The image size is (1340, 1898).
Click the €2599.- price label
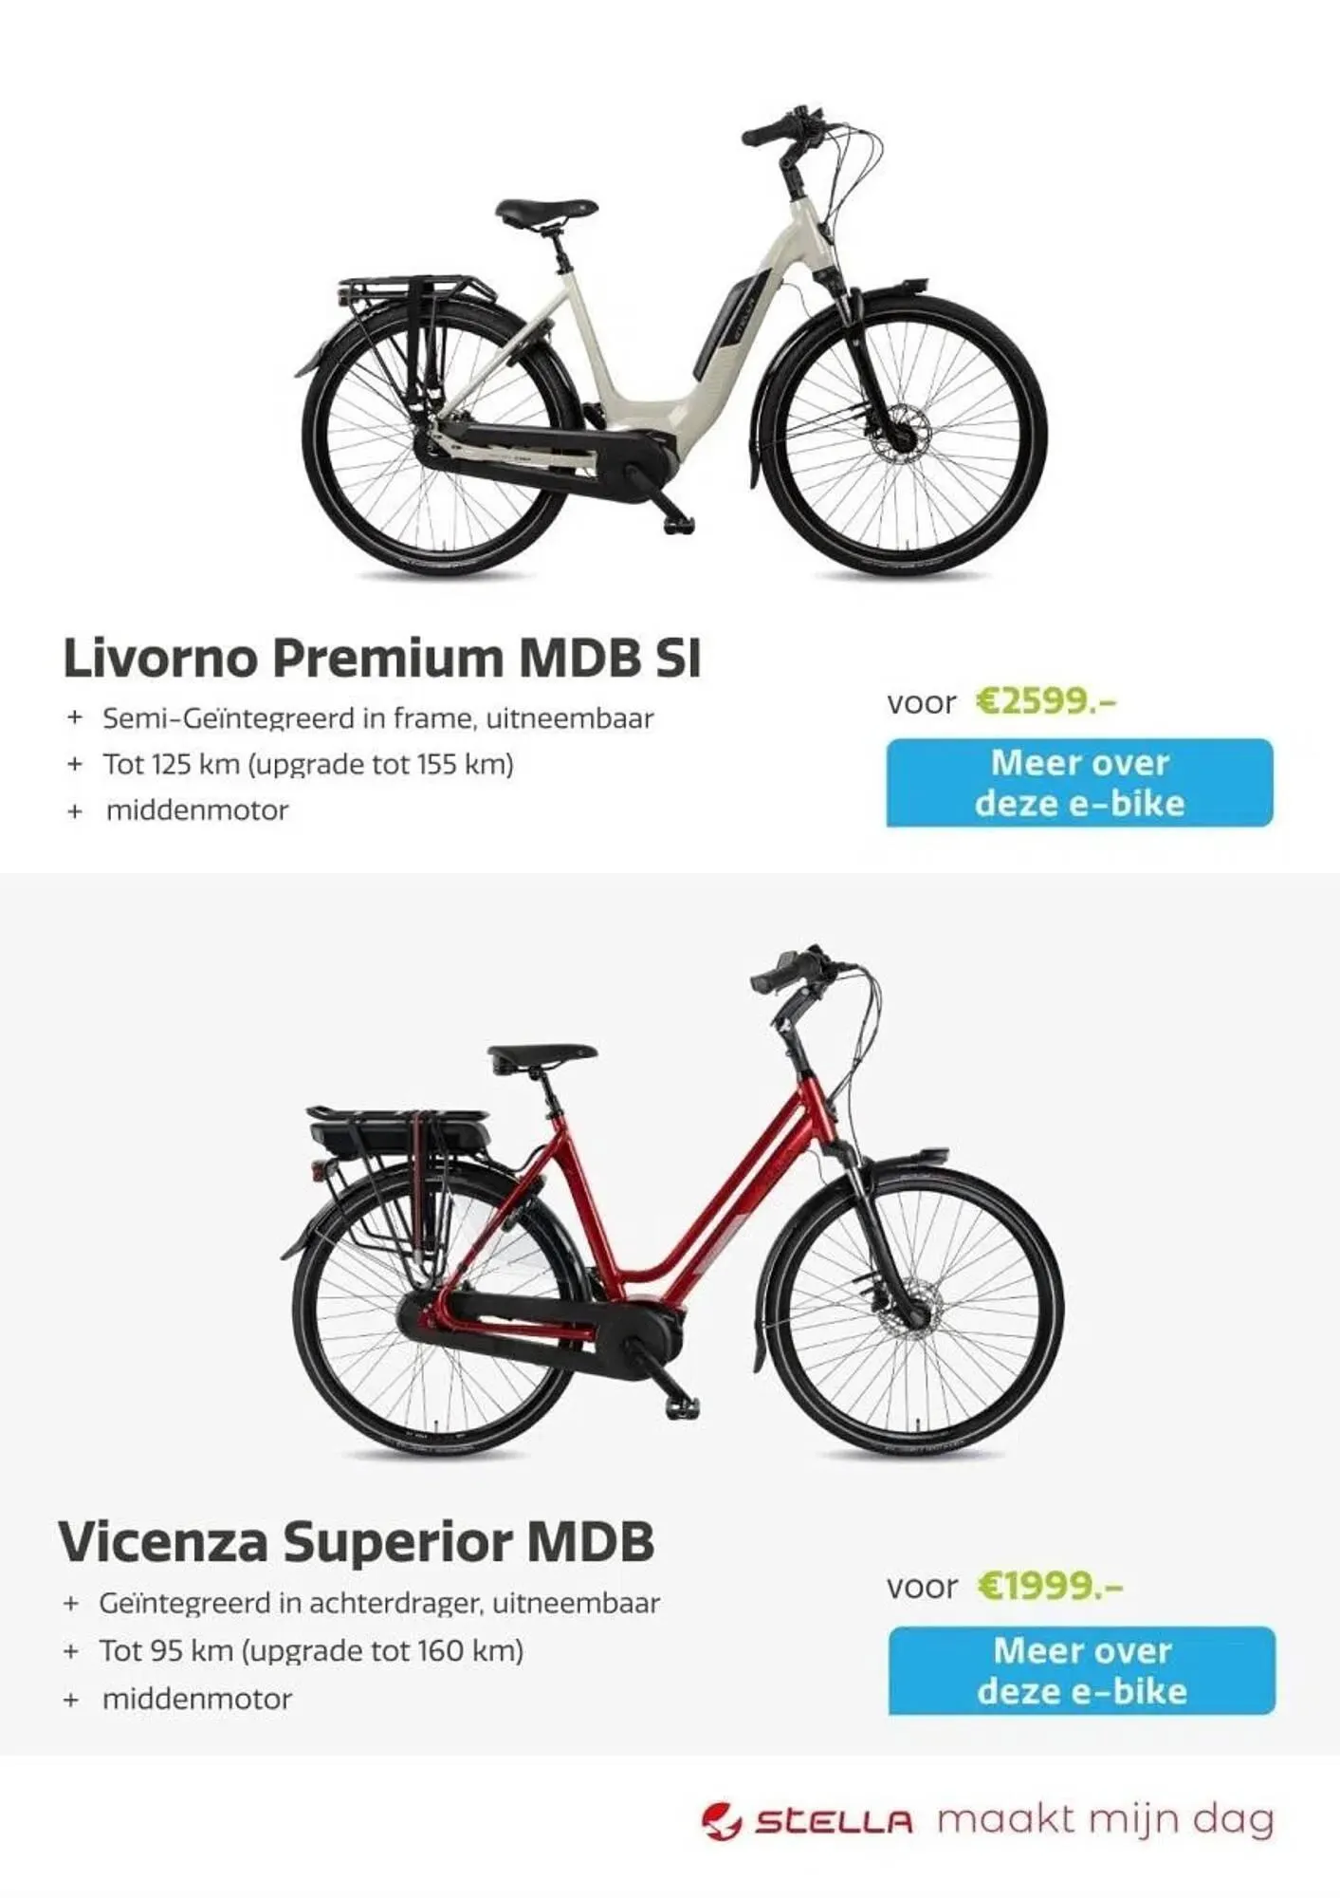[1047, 702]
